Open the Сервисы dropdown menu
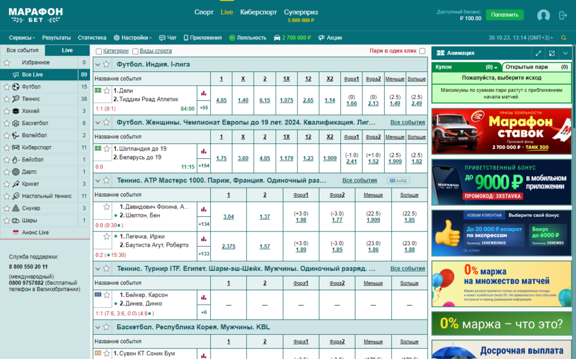The width and height of the screenshot is (576, 359). [22, 38]
